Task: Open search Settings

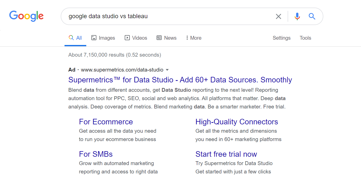Action: [x=282, y=38]
